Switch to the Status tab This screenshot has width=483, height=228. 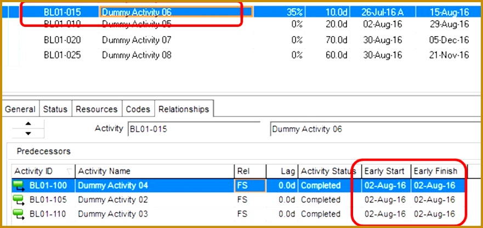coord(55,109)
